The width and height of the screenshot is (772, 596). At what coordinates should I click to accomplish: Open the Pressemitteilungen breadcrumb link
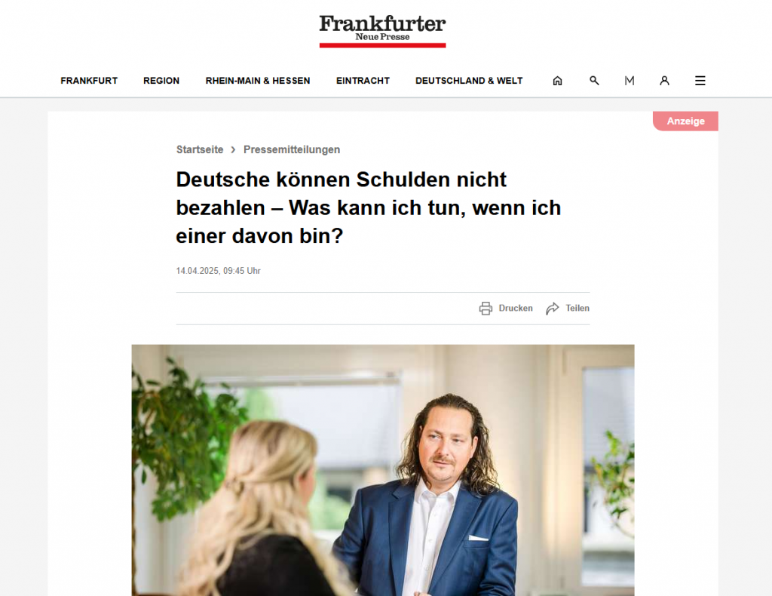(292, 149)
